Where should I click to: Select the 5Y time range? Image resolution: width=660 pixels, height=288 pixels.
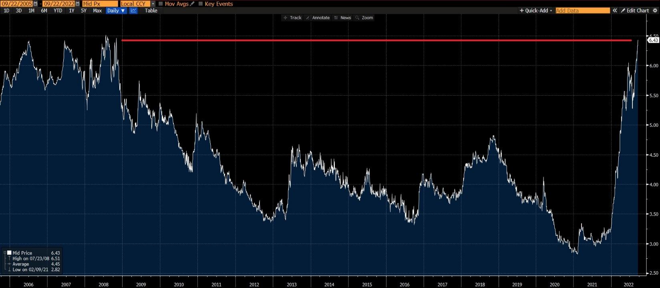pos(84,11)
